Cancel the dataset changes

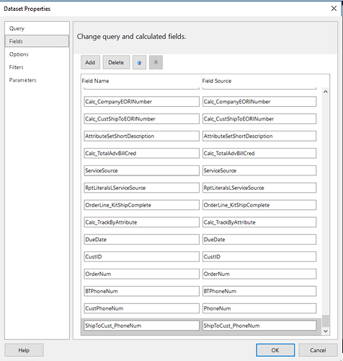318,350
